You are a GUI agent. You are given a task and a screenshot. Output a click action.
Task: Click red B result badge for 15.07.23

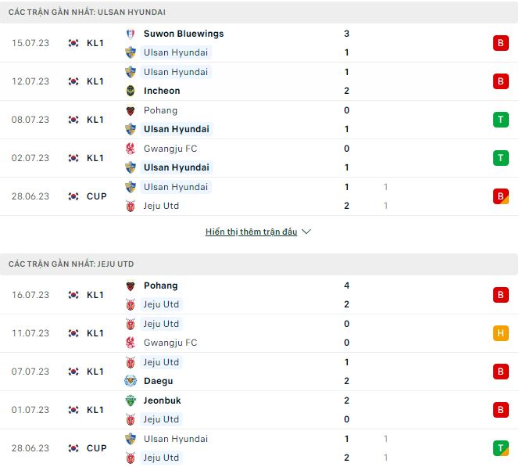click(500, 43)
